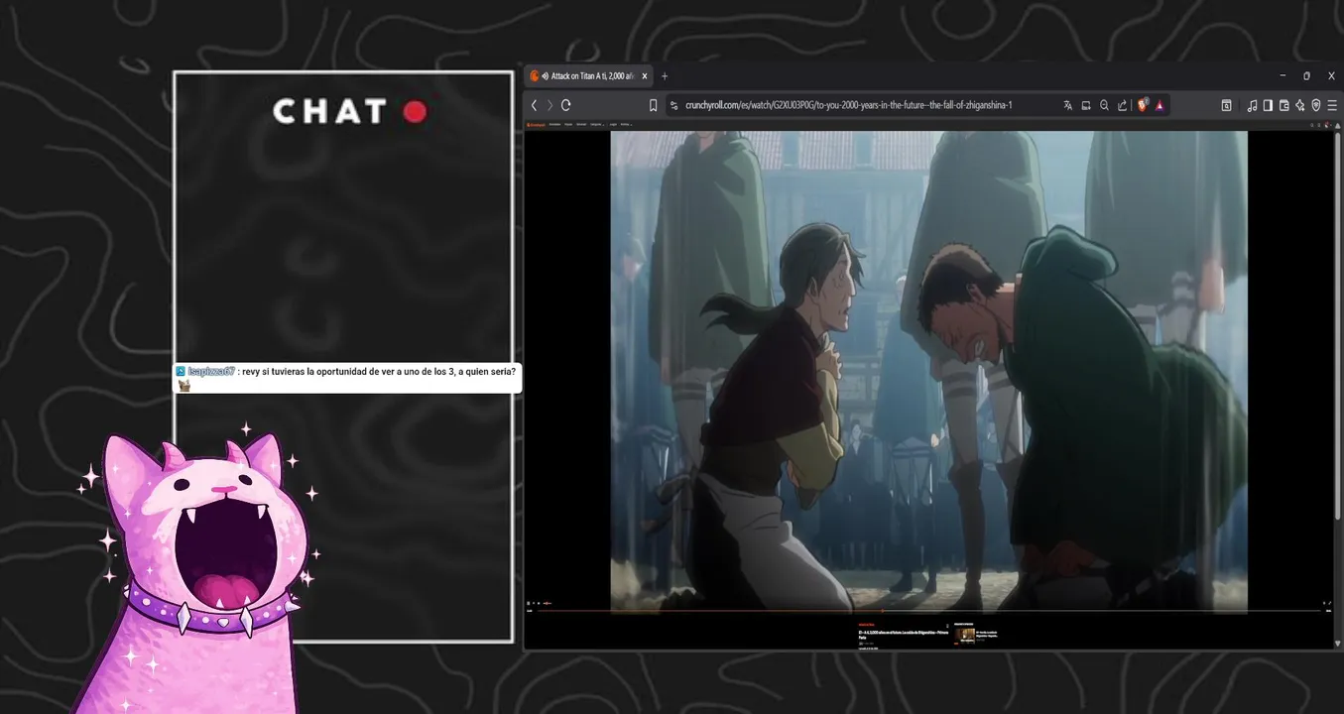1344x714 pixels.
Task: Close the Attack on Titan tab
Action: (x=645, y=76)
